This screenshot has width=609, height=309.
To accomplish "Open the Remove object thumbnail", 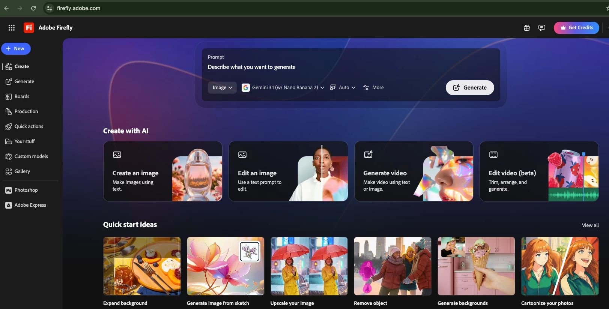I will coord(392,266).
